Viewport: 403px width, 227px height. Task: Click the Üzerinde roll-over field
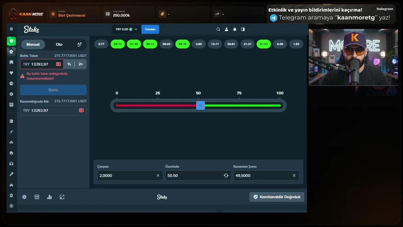[198, 176]
